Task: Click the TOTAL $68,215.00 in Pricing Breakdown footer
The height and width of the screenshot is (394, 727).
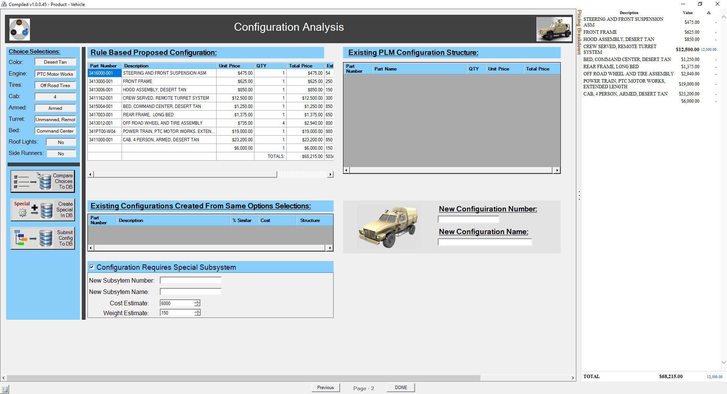Action: (671, 377)
